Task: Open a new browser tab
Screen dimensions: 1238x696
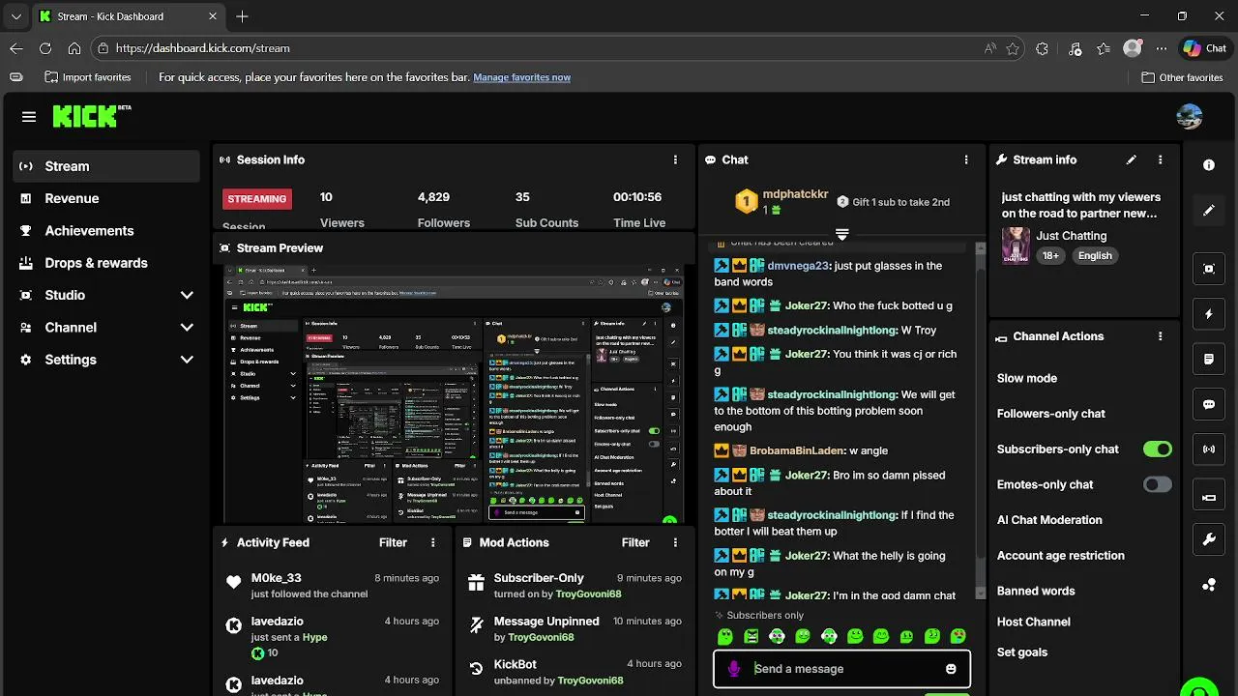Action: [x=242, y=16]
